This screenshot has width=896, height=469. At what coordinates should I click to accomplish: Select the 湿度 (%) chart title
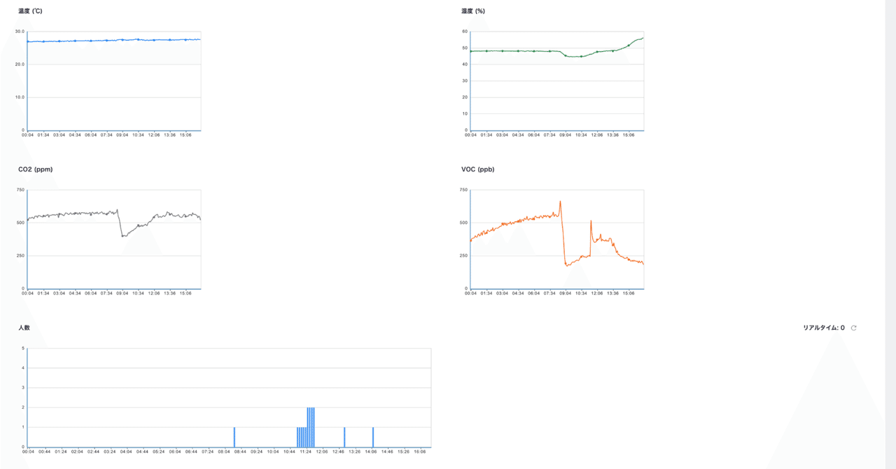473,11
